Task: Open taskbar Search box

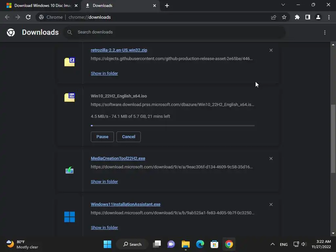Action: [x=132, y=244]
